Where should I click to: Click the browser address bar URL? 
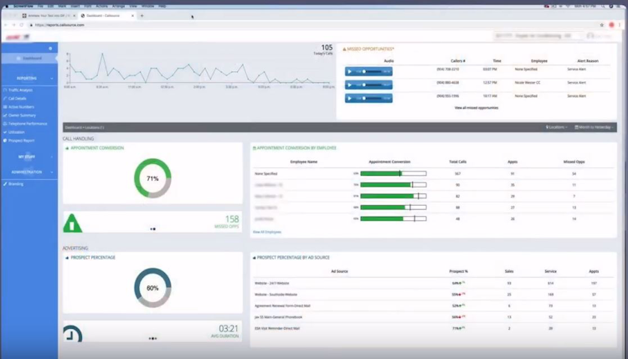click(59, 25)
